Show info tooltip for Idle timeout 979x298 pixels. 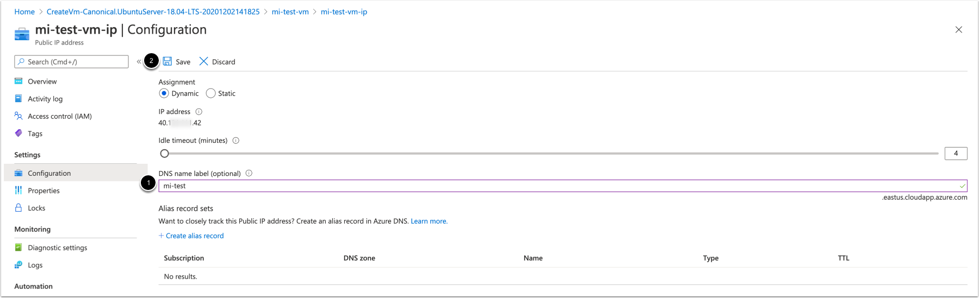pos(236,141)
